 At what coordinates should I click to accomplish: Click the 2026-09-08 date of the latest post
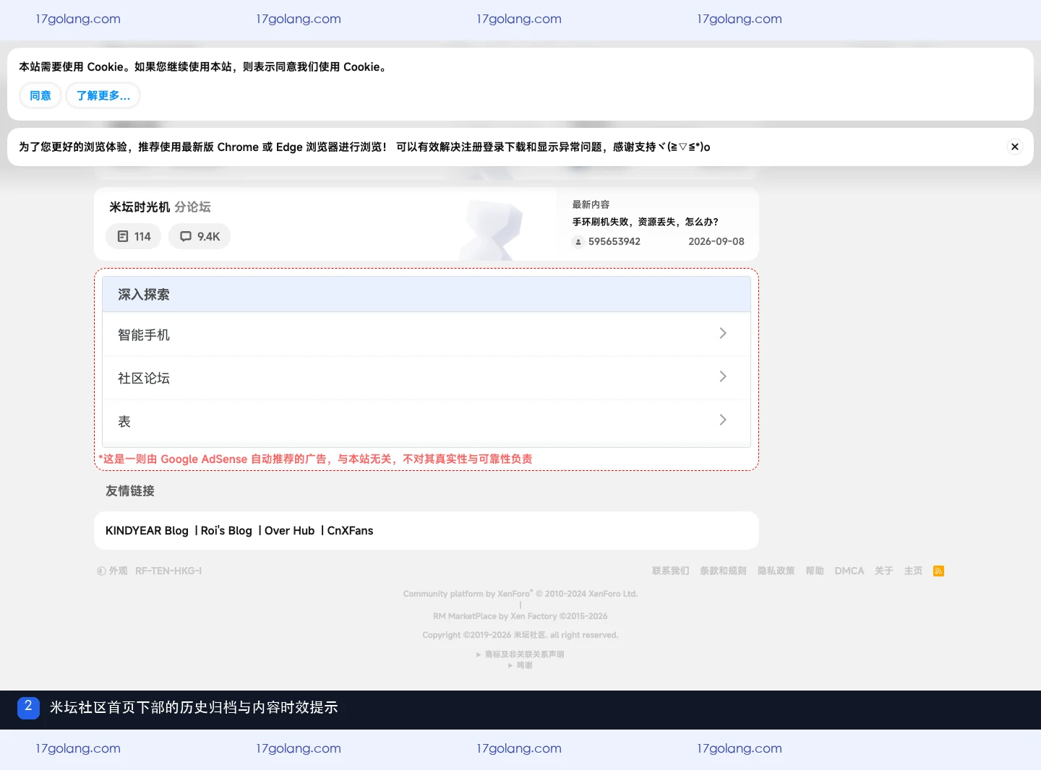(x=716, y=241)
